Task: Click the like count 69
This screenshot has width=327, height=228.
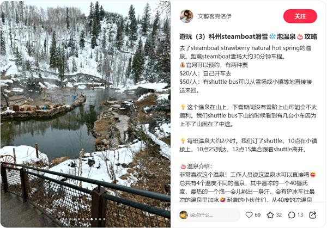Action: point(258,215)
